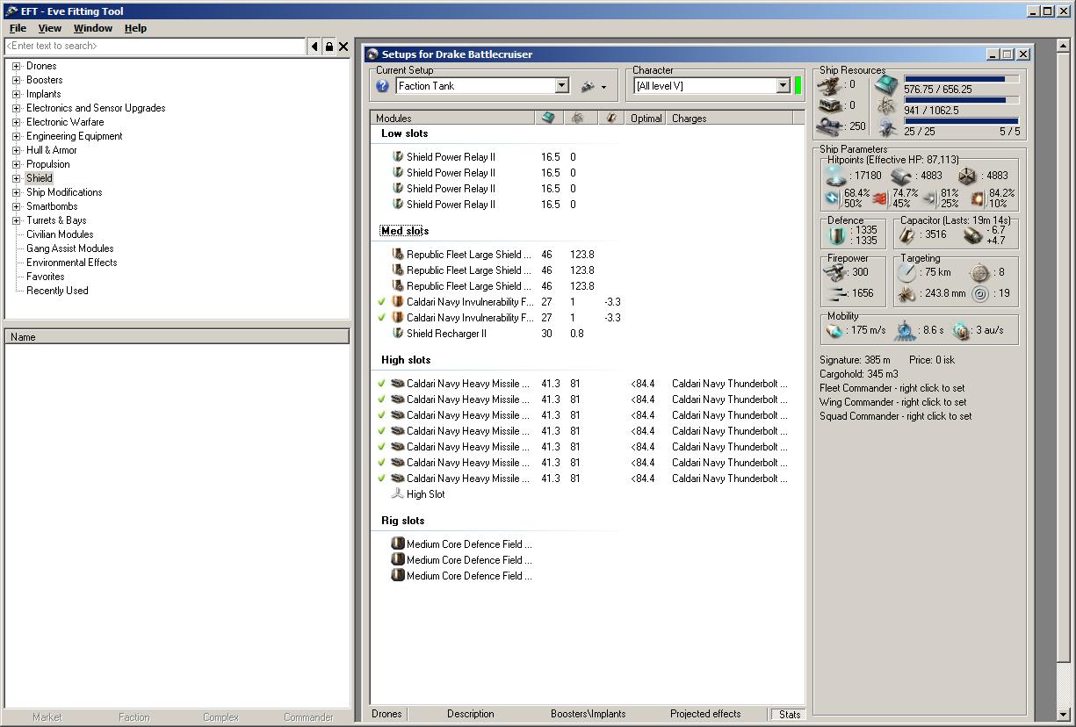The width and height of the screenshot is (1076, 727).
Task: Toggle checkmark of bottom Caldari Navy Heavy Missile launcher
Action: click(381, 479)
